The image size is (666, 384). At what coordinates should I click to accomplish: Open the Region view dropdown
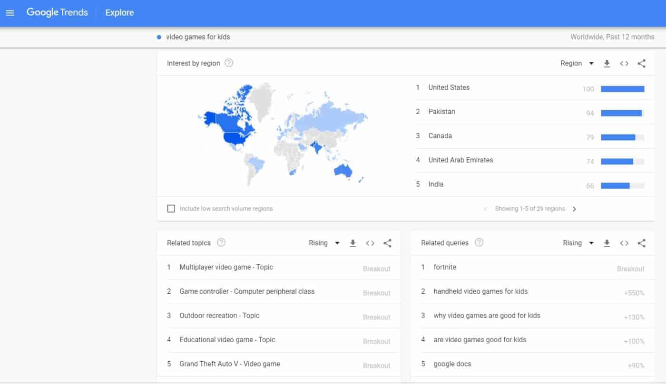(577, 63)
